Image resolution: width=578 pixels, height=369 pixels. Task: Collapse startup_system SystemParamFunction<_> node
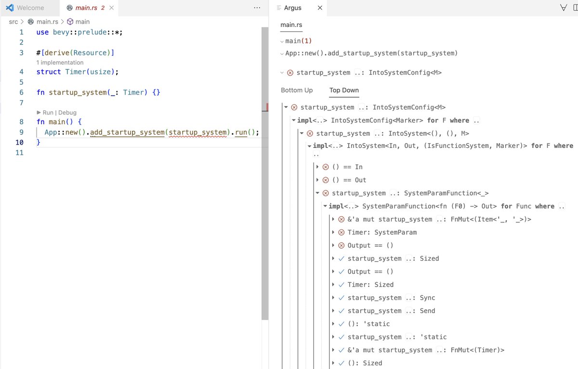[318, 193]
